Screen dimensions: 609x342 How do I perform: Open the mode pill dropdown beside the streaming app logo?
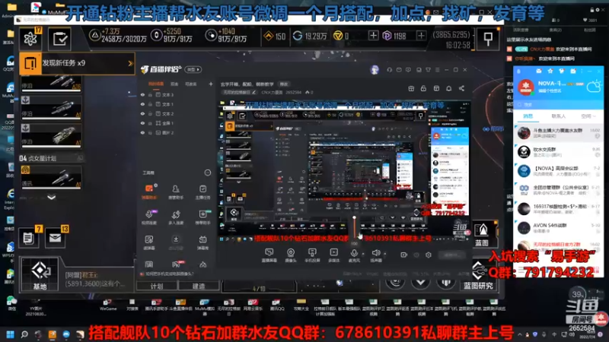pos(193,69)
